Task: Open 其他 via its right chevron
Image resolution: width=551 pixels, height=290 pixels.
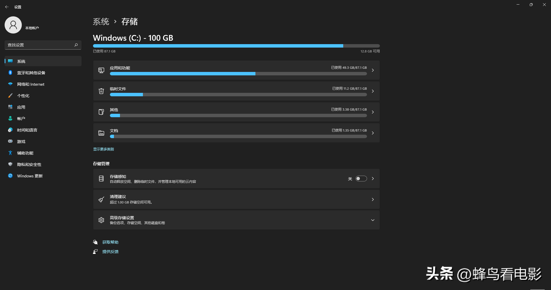Action: [373, 112]
